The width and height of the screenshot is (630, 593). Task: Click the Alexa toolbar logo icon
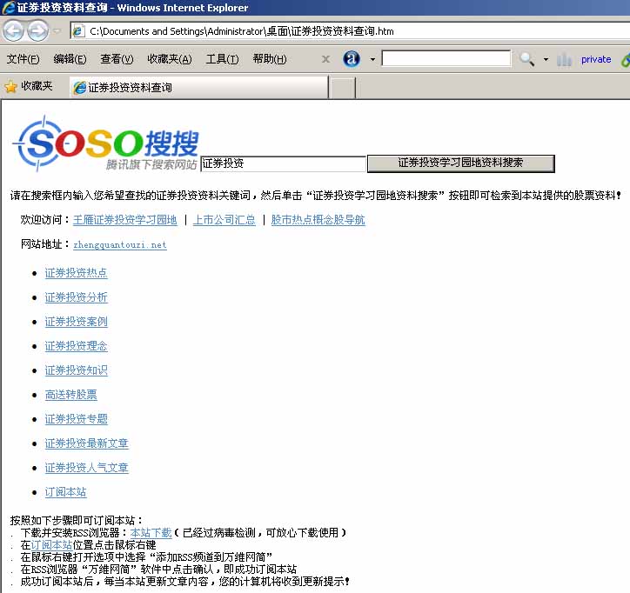pos(352,59)
